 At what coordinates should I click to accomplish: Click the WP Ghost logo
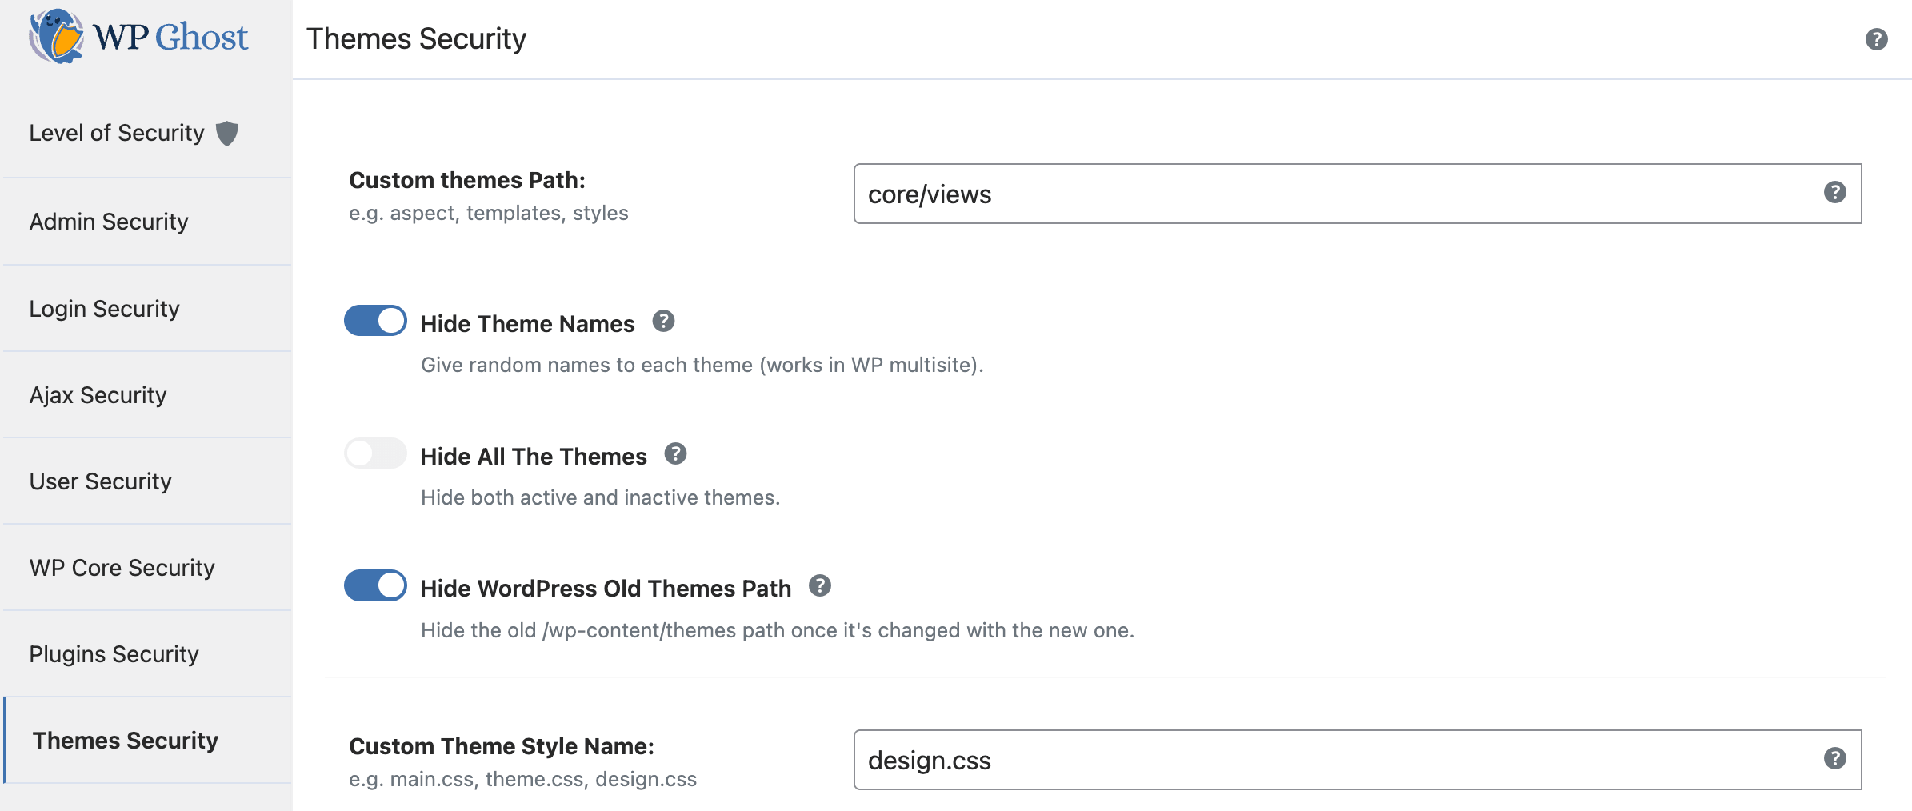[x=138, y=36]
